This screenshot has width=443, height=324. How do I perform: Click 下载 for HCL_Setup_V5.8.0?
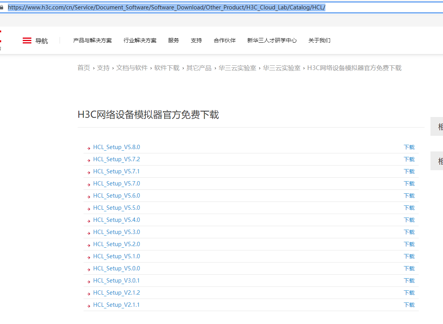[409, 147]
